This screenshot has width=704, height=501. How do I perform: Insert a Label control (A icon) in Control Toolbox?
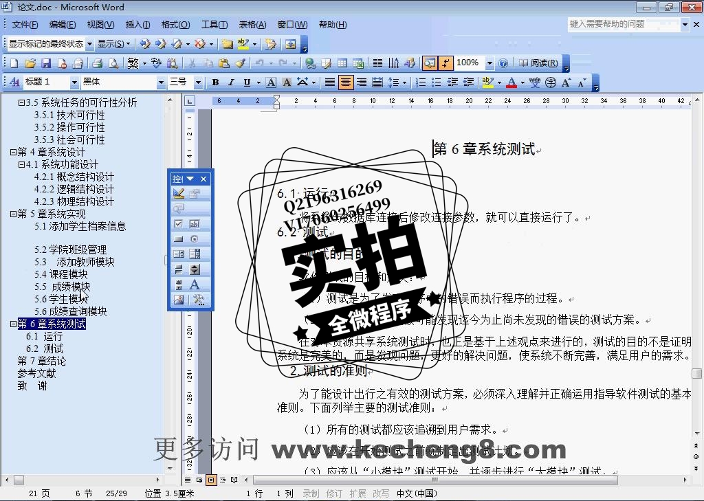(x=195, y=285)
